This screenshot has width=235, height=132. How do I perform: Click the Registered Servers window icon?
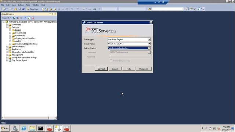(187, 9)
